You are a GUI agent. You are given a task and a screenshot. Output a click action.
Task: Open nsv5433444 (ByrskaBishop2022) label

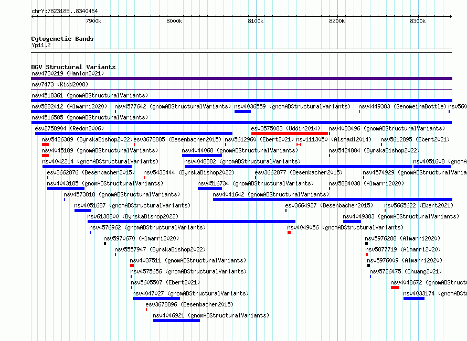(x=189, y=172)
